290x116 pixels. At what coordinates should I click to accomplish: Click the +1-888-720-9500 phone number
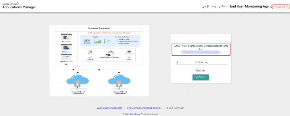click(174, 108)
